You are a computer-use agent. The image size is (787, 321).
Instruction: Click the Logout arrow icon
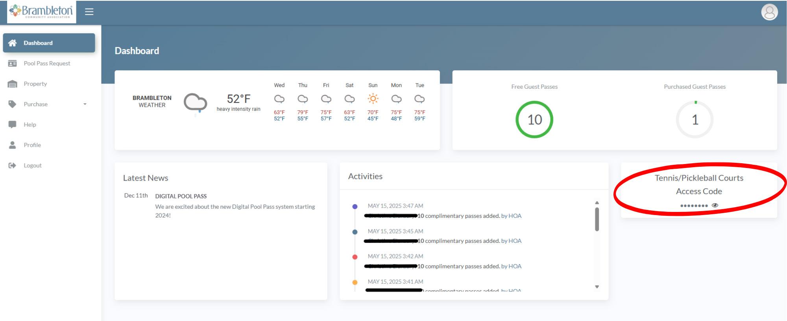coord(13,165)
